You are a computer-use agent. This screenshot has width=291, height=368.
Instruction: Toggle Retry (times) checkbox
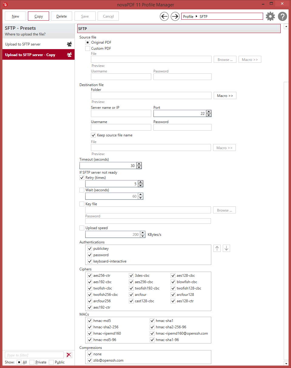click(82, 178)
